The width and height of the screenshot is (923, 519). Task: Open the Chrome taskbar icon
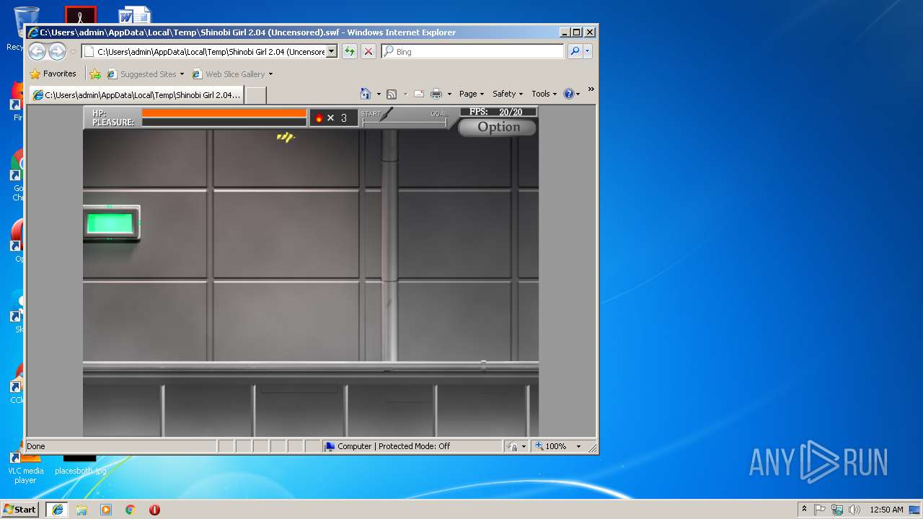[131, 510]
